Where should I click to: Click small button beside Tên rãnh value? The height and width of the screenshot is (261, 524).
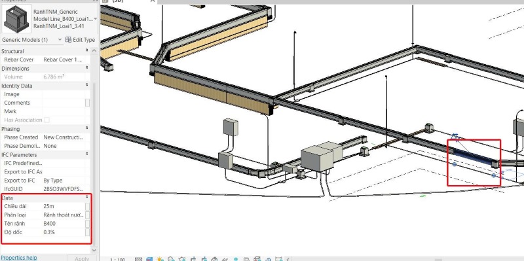(x=87, y=224)
